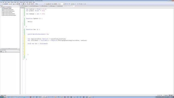
Task: Open the Version Control menu
Action: coord(22,2)
